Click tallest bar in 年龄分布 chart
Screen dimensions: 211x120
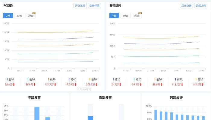pyautogui.click(x=37, y=113)
